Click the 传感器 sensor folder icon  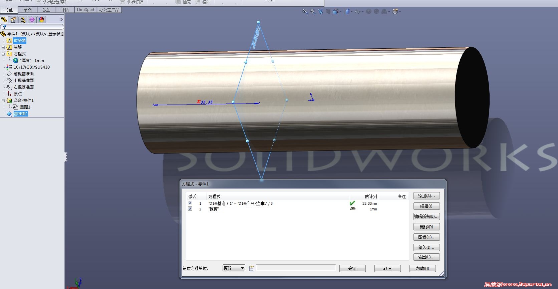pos(9,41)
